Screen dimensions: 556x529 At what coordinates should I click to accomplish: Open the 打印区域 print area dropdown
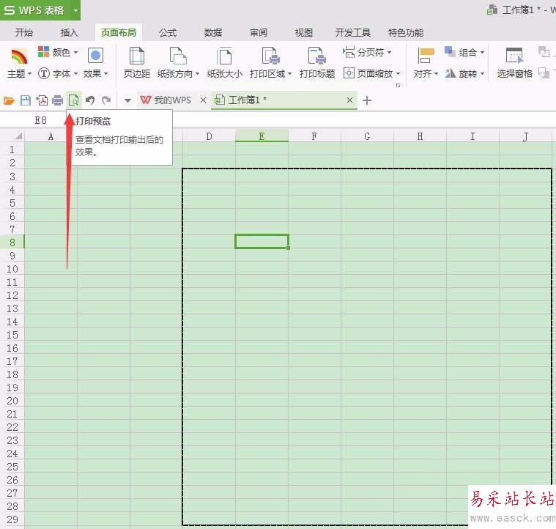click(270, 73)
